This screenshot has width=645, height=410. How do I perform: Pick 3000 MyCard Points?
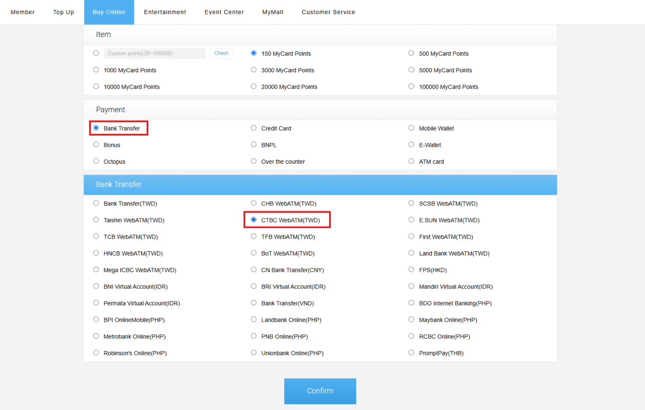click(254, 70)
